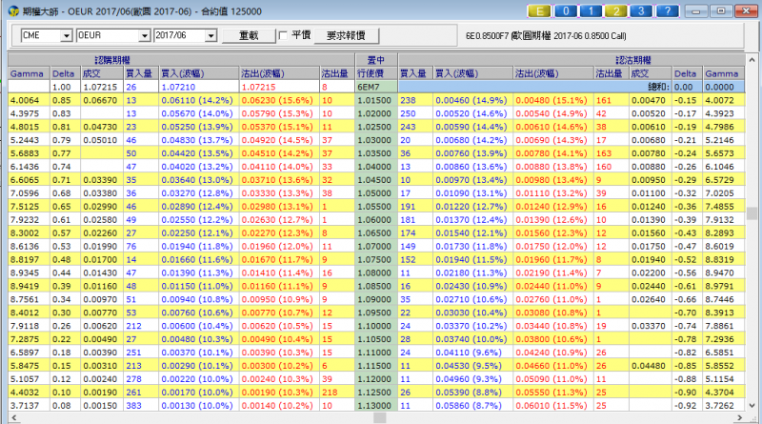This screenshot has height=424, width=762.
Task: Click the blue 1 title bar button
Action: (592, 10)
